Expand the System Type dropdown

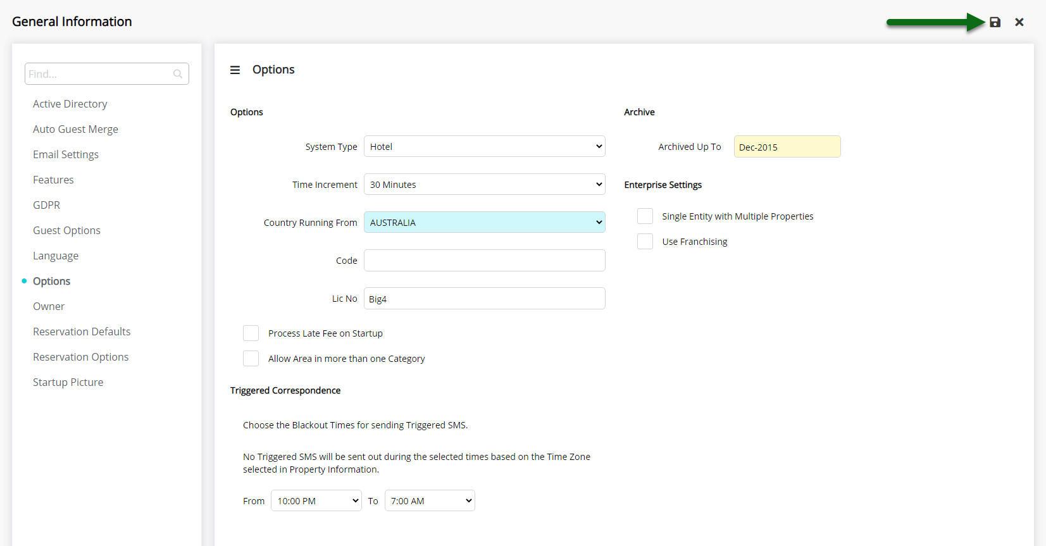click(484, 146)
